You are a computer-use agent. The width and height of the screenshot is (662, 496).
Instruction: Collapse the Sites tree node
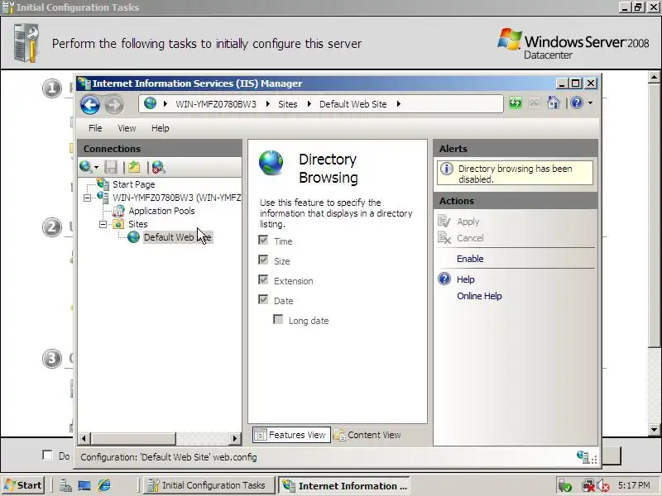point(103,224)
